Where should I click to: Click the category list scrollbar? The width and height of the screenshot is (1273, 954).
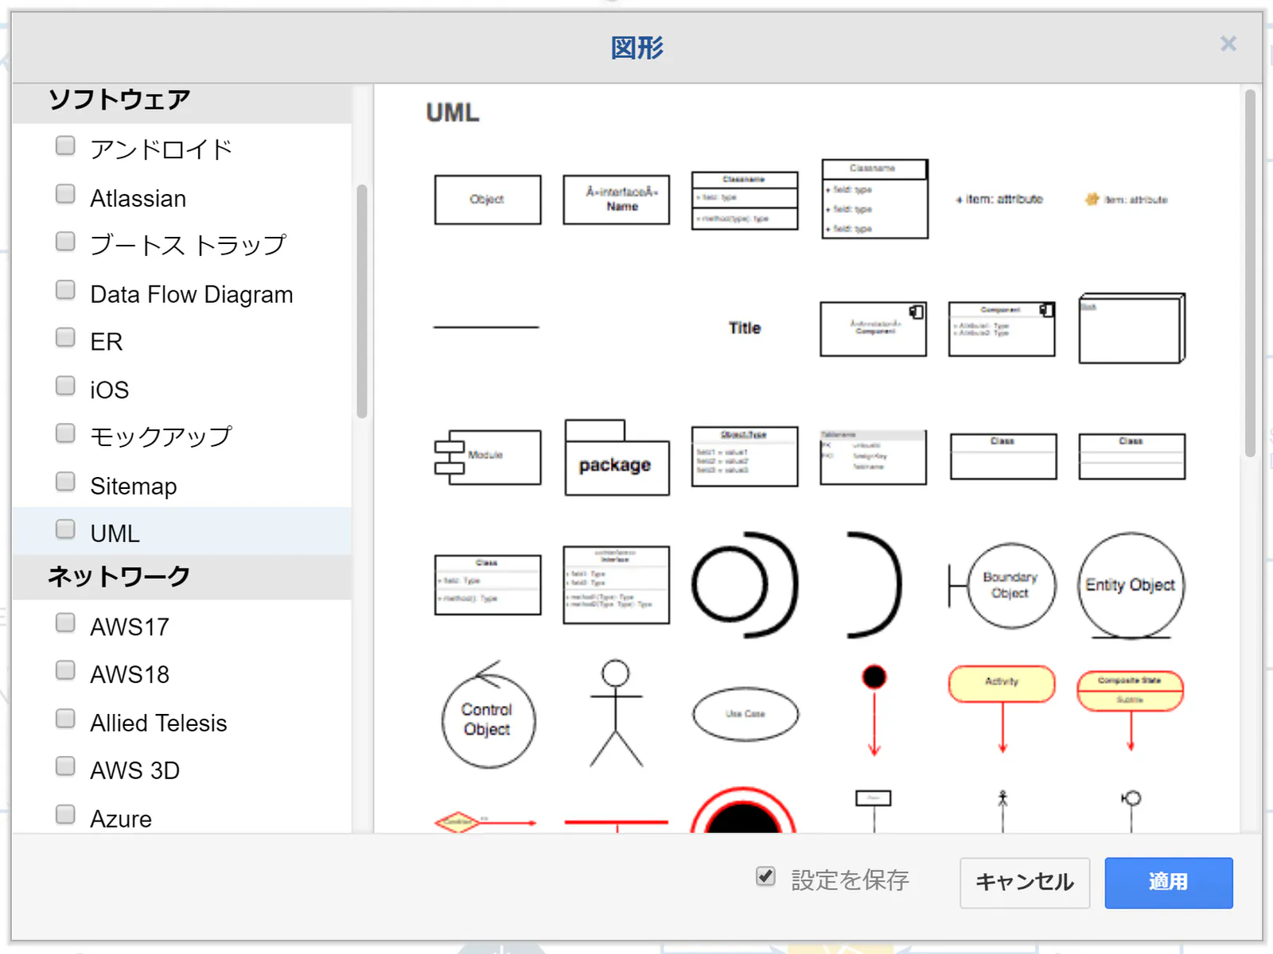pos(362,301)
